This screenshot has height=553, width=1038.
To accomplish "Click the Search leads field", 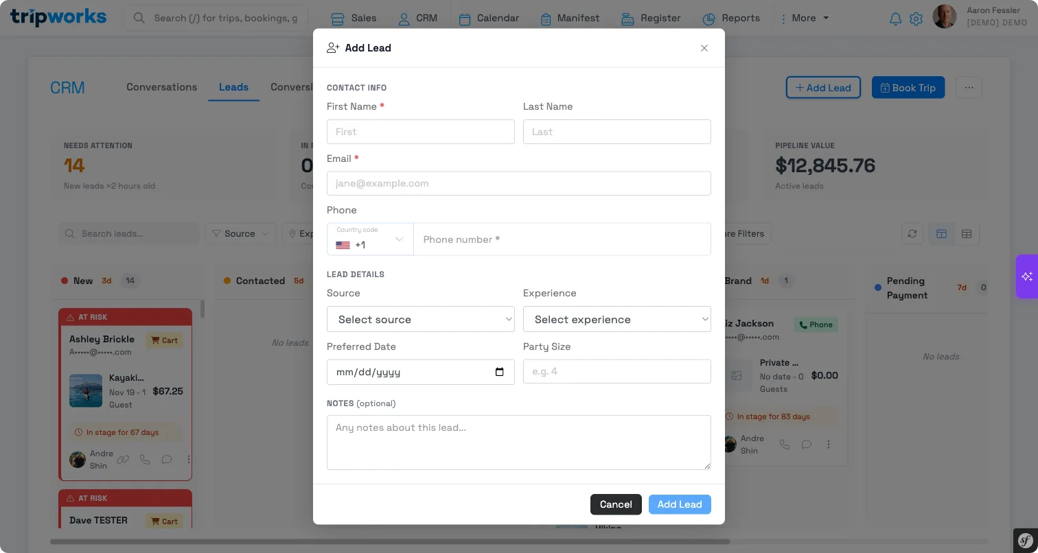I will pos(129,233).
